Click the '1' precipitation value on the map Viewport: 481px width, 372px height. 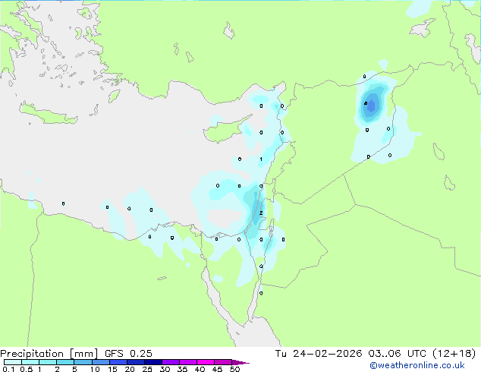click(261, 159)
